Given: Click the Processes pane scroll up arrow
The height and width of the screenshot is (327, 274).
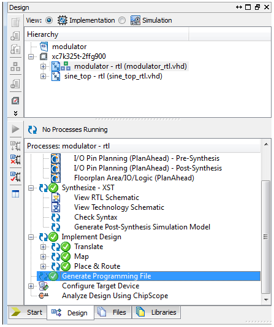Looking at the screenshot, I should (266, 144).
